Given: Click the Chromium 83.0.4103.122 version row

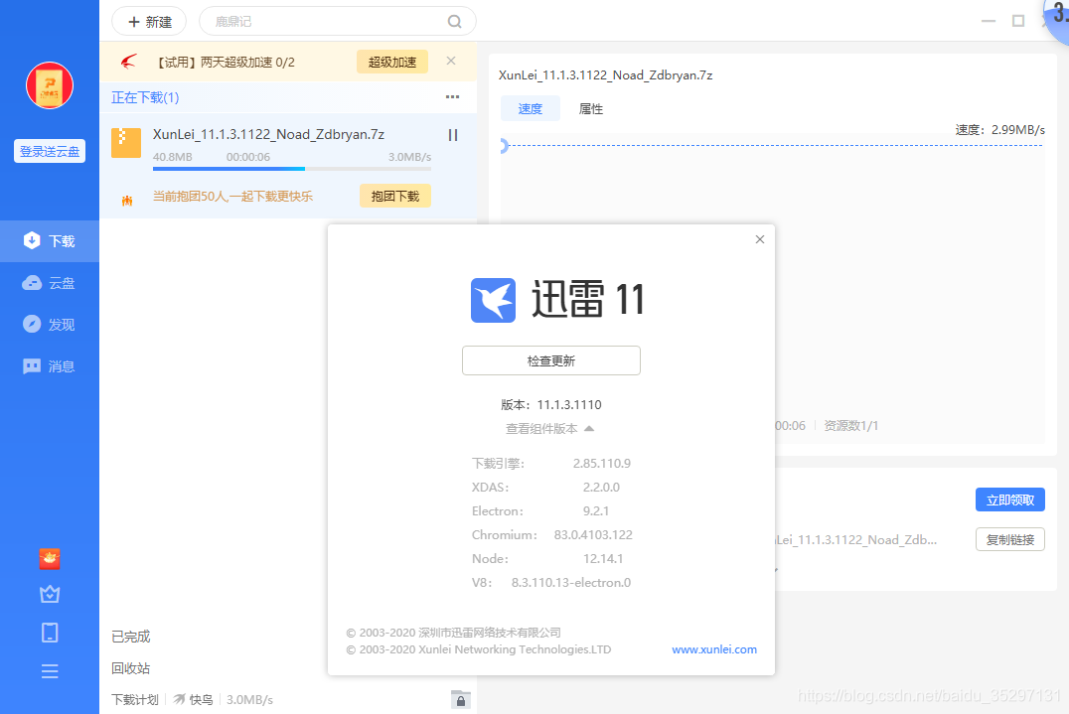Looking at the screenshot, I should tap(552, 535).
